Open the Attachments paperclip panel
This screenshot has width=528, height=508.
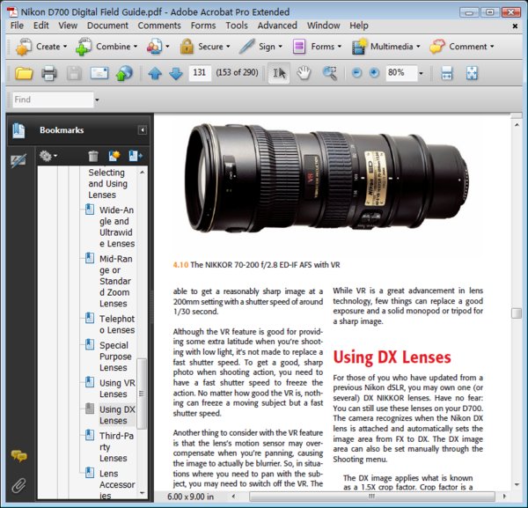pos(18,483)
